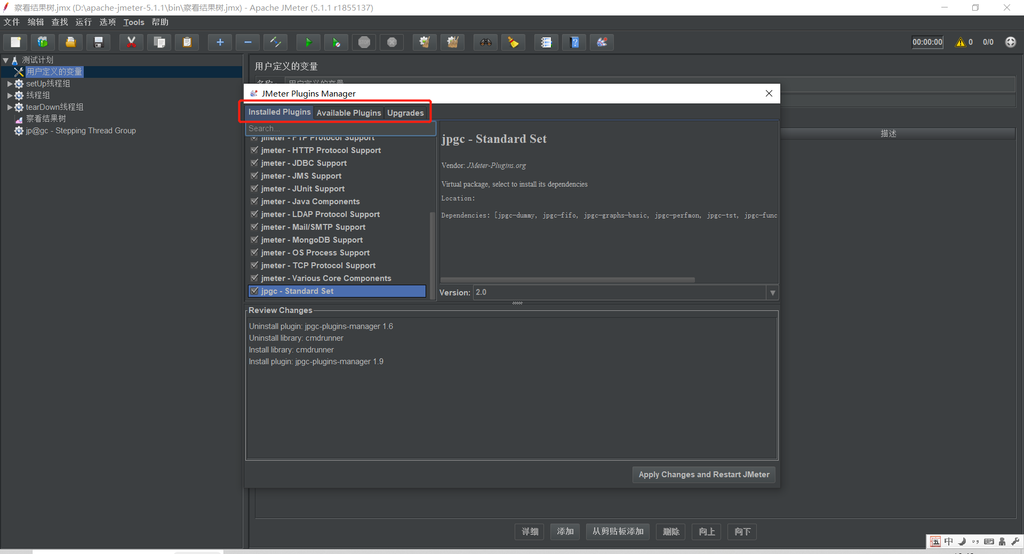Expand the tearDown线程组 tree node
1024x554 pixels.
point(10,107)
